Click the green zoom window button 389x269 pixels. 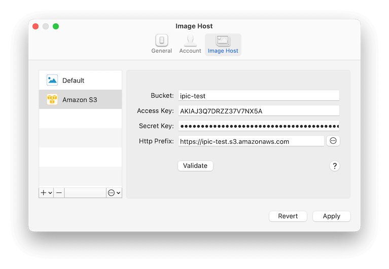click(x=56, y=26)
